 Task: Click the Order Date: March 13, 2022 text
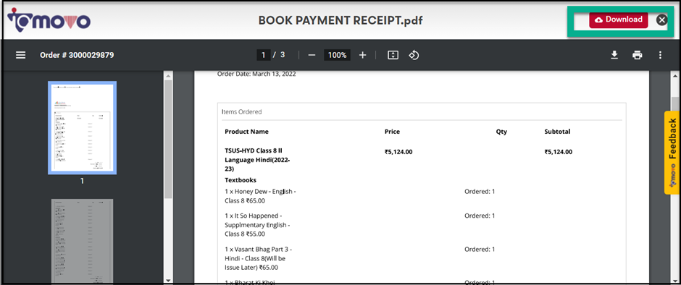tap(256, 74)
